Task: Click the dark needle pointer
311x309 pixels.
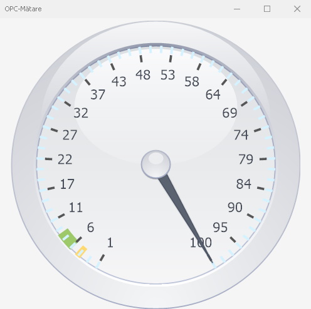Action: point(186,218)
